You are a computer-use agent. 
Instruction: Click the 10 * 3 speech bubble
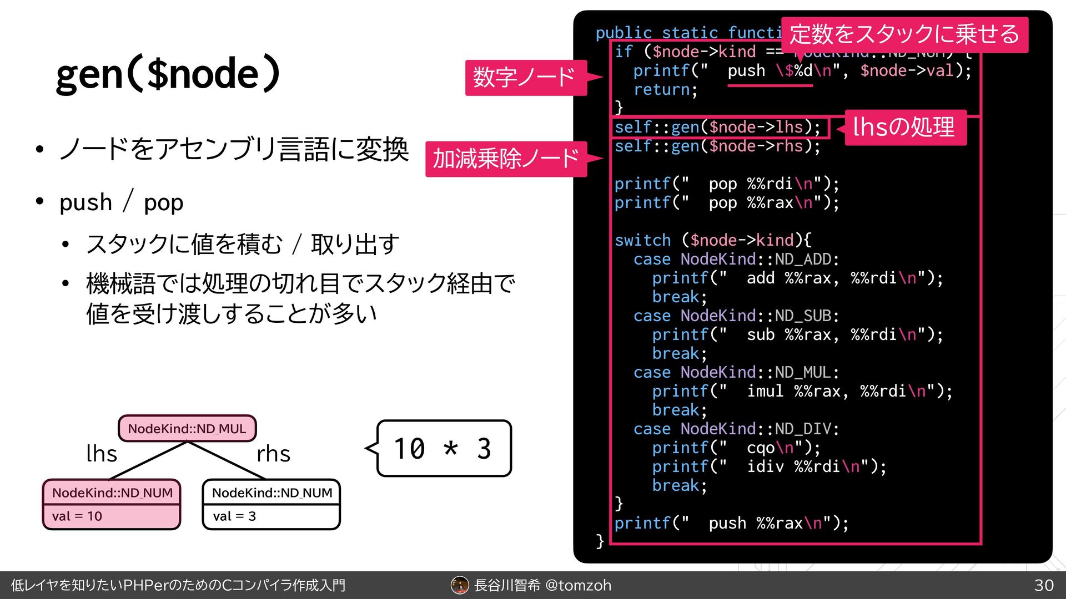point(443,448)
